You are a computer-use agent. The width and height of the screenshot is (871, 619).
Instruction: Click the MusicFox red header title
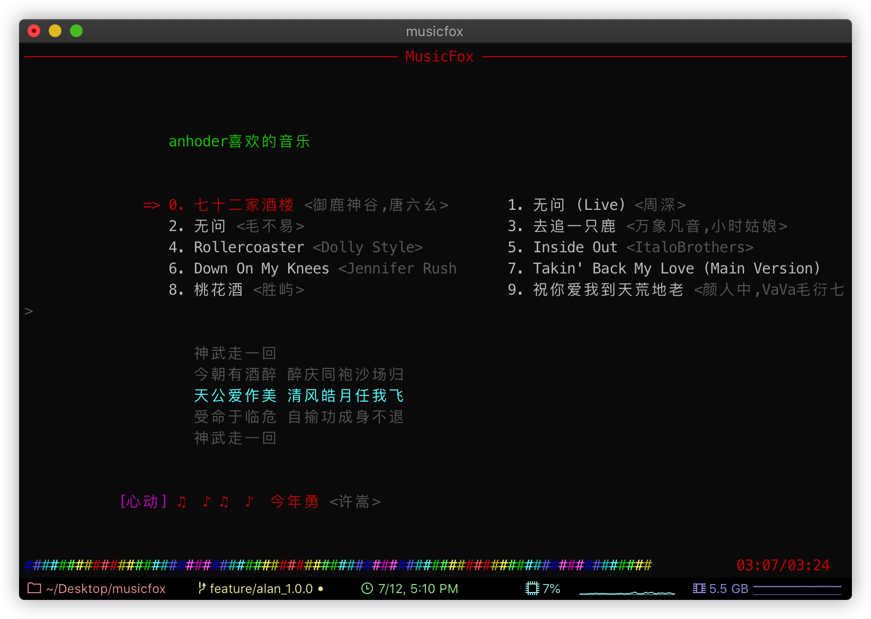[x=439, y=57]
